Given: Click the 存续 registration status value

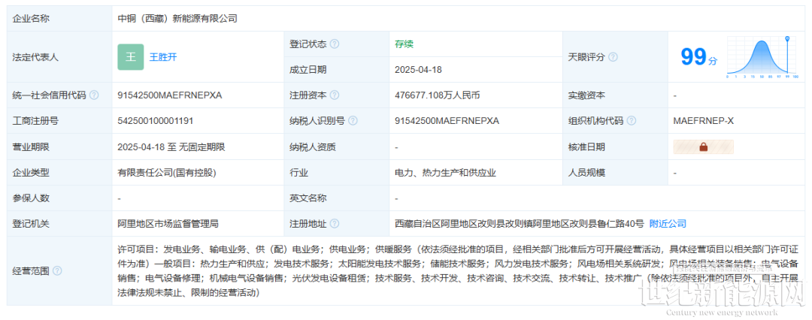Looking at the screenshot, I should pyautogui.click(x=404, y=44).
